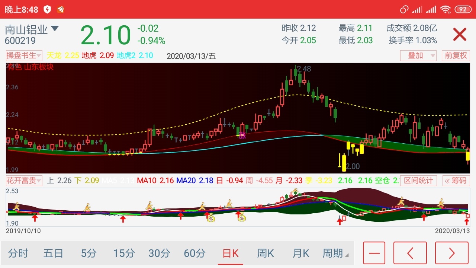476x268 pixels.
Task: Select the 15分 period tab
Action: [x=124, y=253]
